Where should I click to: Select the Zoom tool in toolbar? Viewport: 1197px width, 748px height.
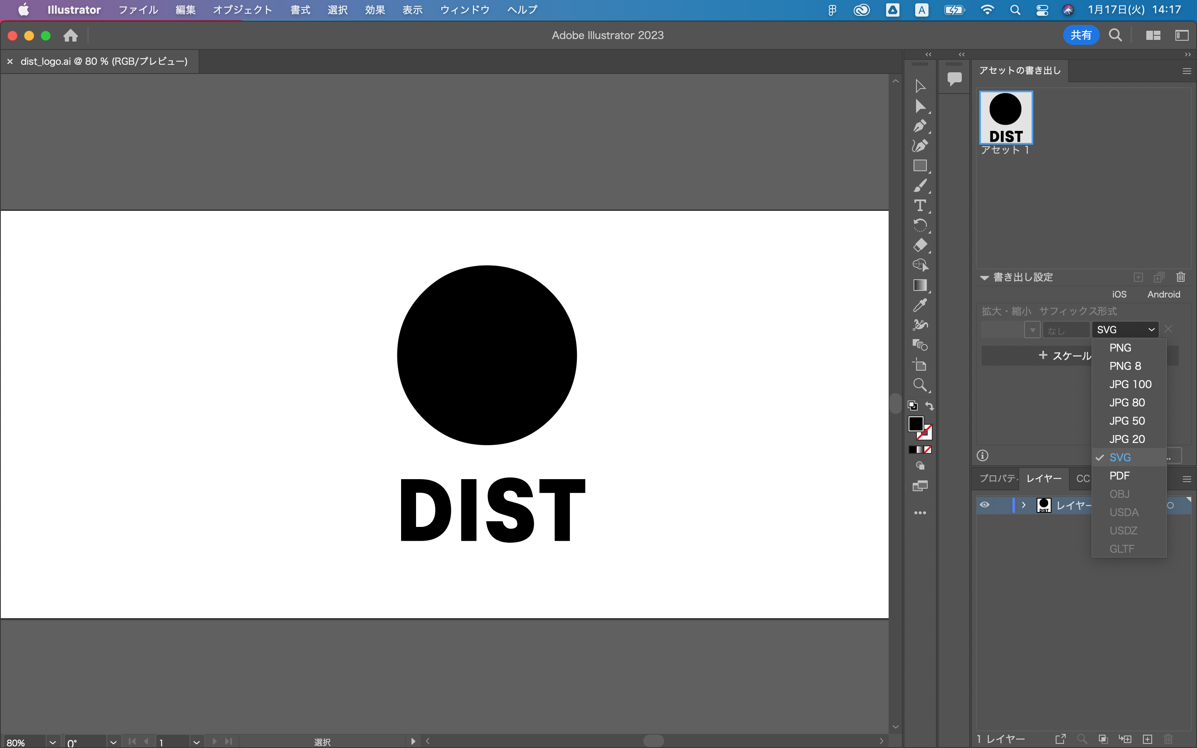click(920, 385)
